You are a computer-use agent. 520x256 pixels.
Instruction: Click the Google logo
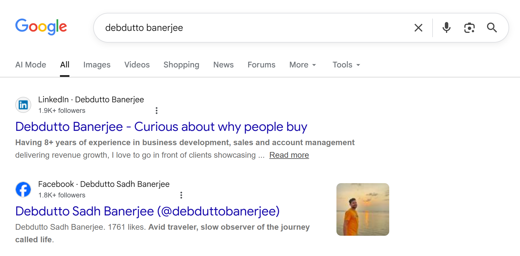41,27
